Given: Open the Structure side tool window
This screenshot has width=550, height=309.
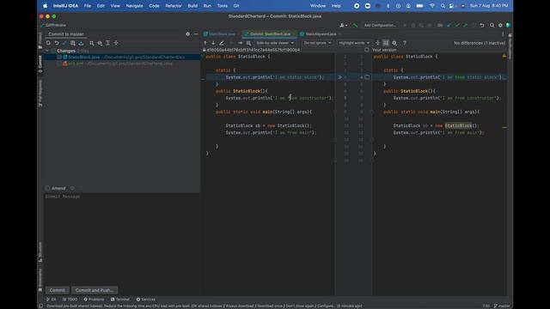Looking at the screenshot, I should coord(40,251).
